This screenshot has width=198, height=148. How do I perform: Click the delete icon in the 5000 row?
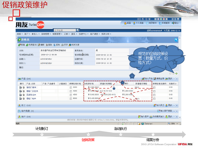coord(23,88)
